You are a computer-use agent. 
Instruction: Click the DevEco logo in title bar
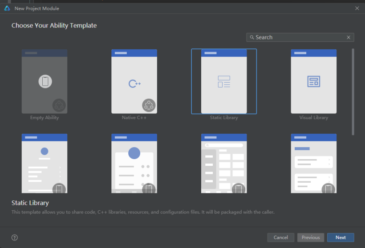(x=7, y=8)
